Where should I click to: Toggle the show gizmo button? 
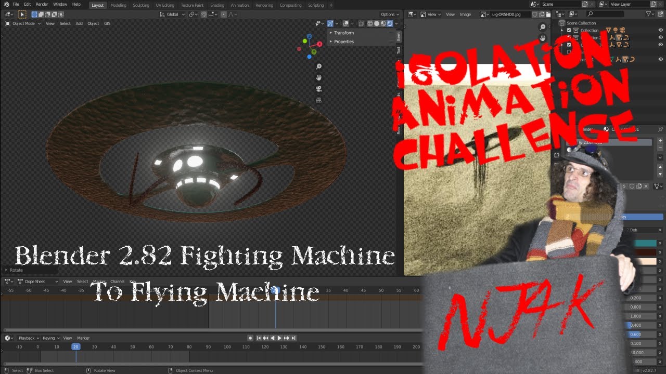click(330, 23)
